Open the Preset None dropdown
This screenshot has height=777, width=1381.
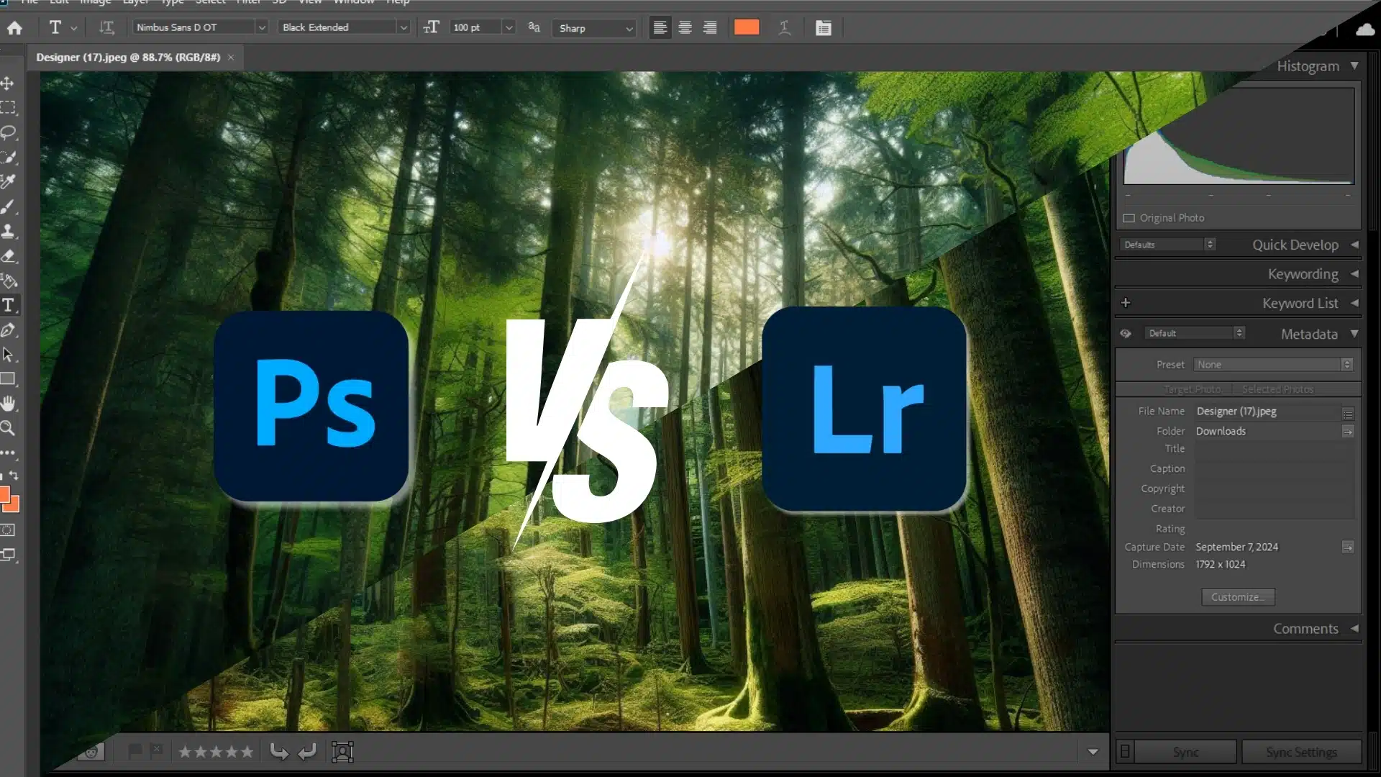(x=1273, y=365)
